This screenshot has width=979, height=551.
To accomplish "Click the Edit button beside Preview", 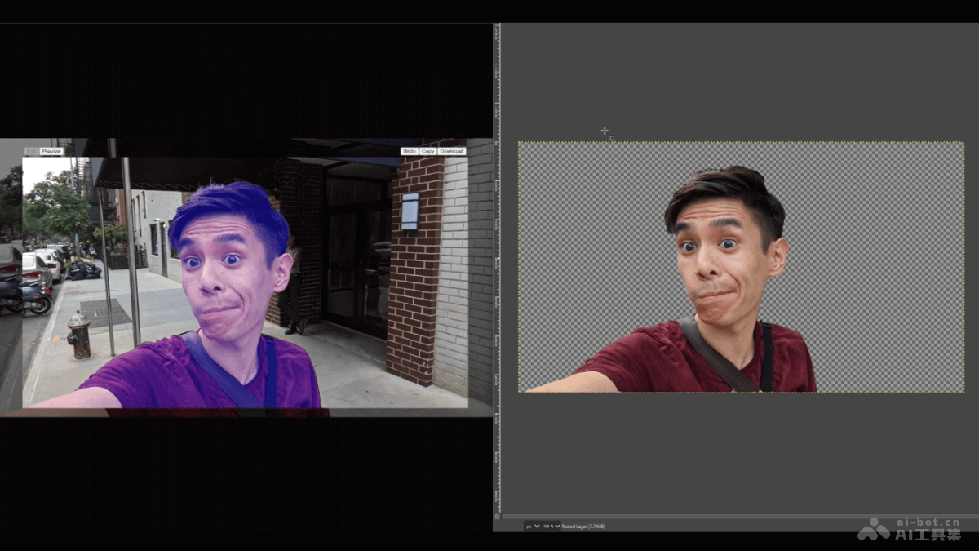I will pos(31,151).
